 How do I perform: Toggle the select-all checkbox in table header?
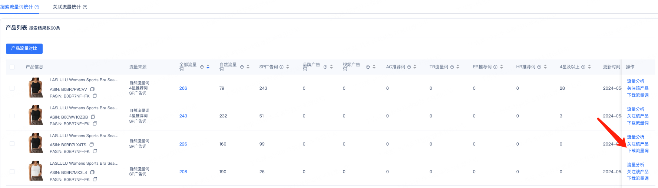coord(12,67)
